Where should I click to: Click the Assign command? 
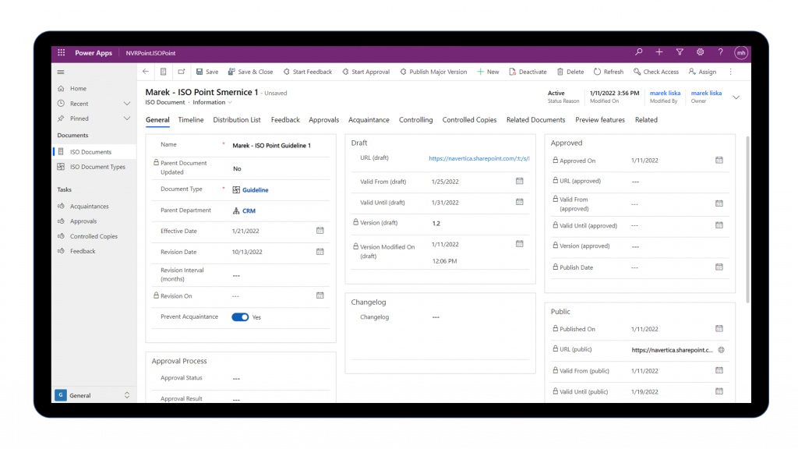[702, 72]
